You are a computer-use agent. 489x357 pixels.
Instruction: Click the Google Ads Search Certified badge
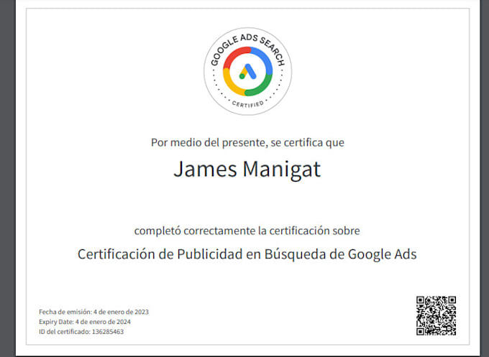coord(248,71)
